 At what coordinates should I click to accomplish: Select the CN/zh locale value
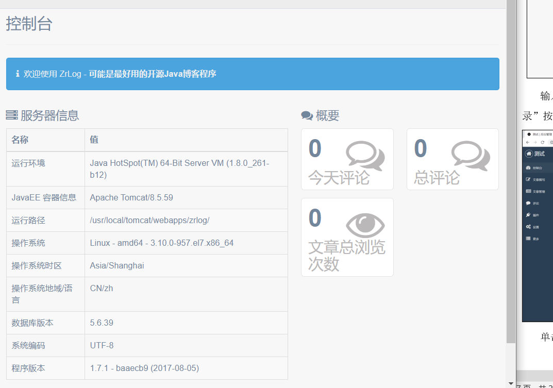(x=101, y=288)
